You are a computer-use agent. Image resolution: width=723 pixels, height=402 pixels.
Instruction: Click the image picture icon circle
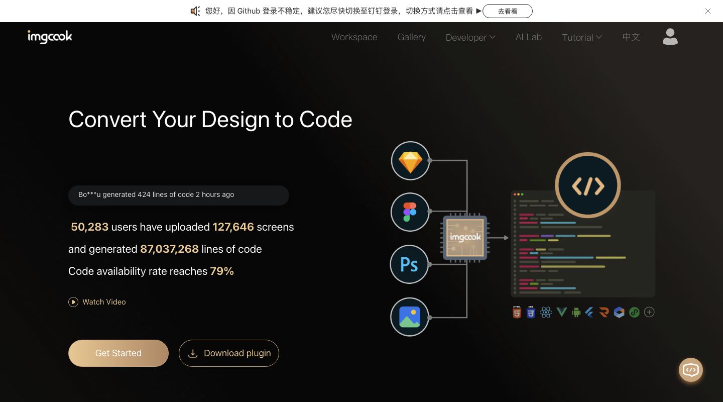(409, 317)
